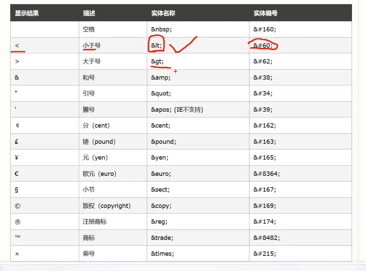Viewport: 366px width, 271px height.
Task: Select the &sect; entity name
Action: coord(160,190)
